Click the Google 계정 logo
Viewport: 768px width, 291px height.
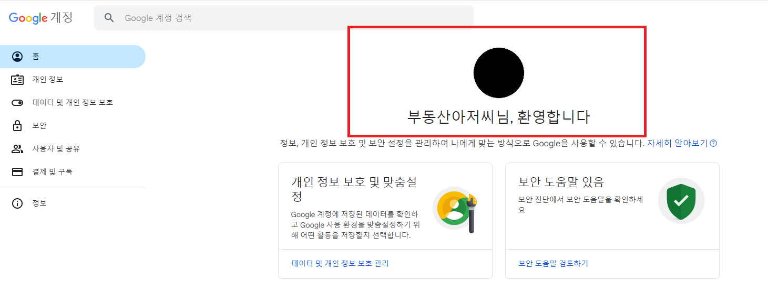click(40, 18)
